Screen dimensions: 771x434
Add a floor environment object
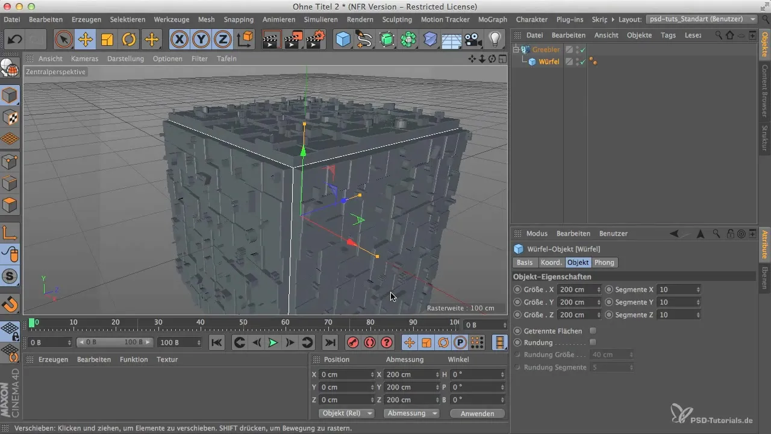(x=452, y=40)
